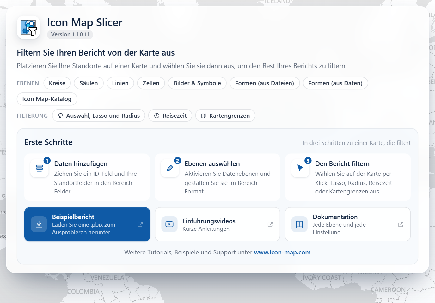Click the cursor arrow icon beside Den Bericht filtern

[x=300, y=168]
